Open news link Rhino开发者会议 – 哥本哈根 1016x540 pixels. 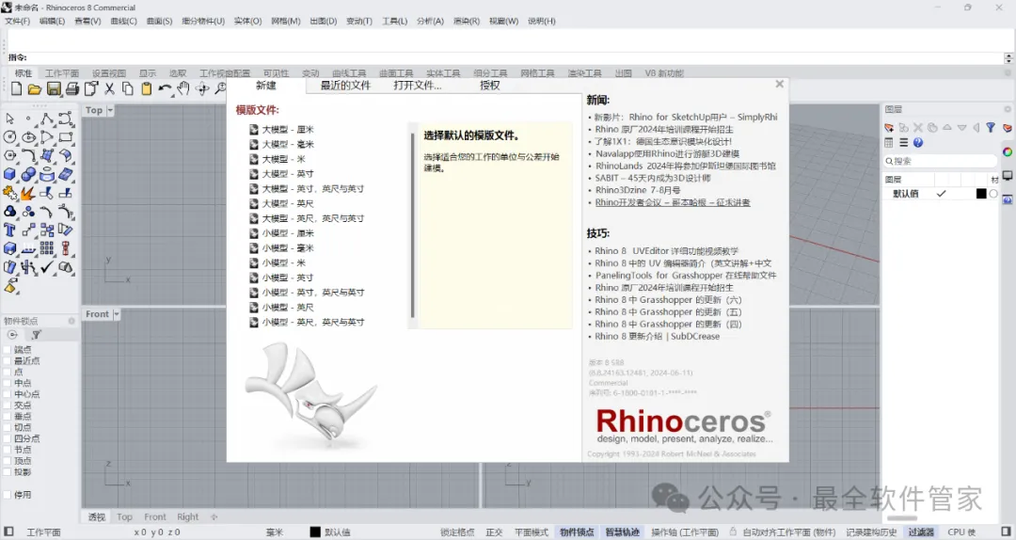tap(673, 202)
